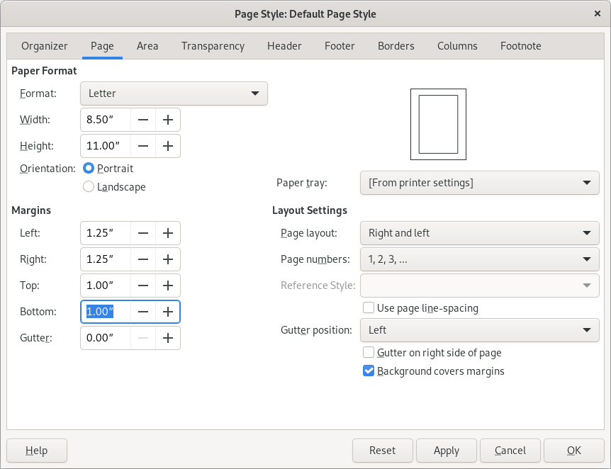Increase Left margin using the plus icon
The width and height of the screenshot is (611, 469).
tap(168, 233)
